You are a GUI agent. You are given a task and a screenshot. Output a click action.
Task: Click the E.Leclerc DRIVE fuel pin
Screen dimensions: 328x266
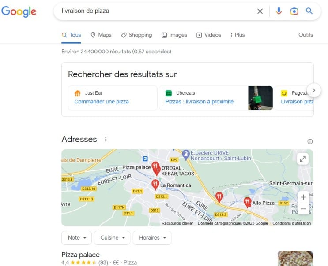pos(185,155)
